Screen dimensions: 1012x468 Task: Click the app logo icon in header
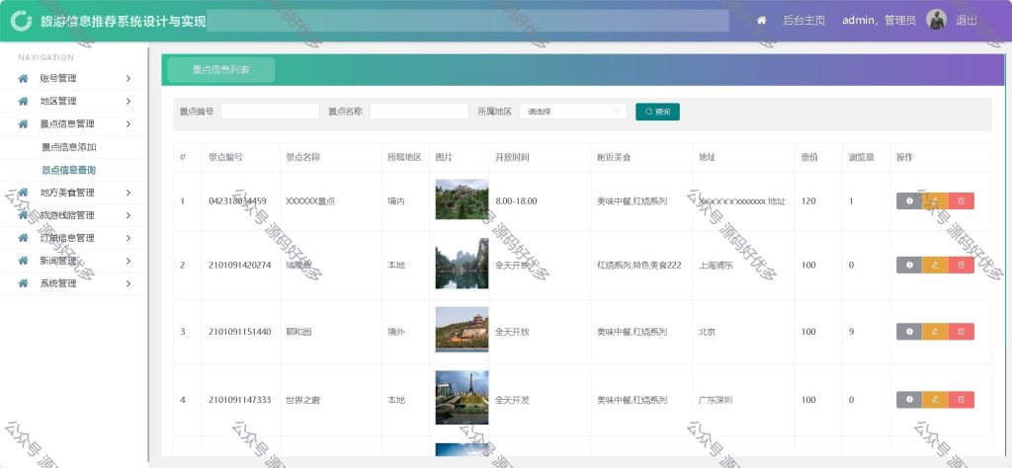tap(21, 21)
